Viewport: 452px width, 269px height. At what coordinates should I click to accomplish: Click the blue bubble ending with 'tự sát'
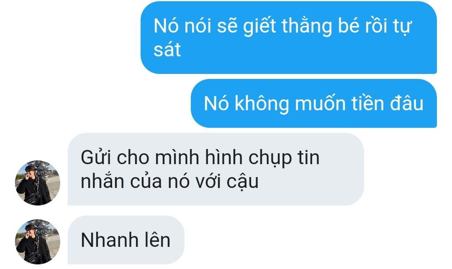[x=289, y=38]
